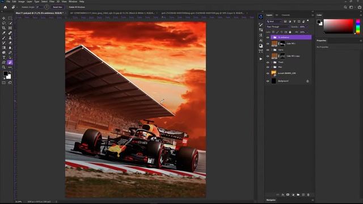363x204 pixels.
Task: Select the Brush tool
Action: tap(4, 38)
